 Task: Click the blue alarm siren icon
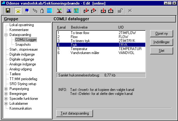tap(69, 11)
